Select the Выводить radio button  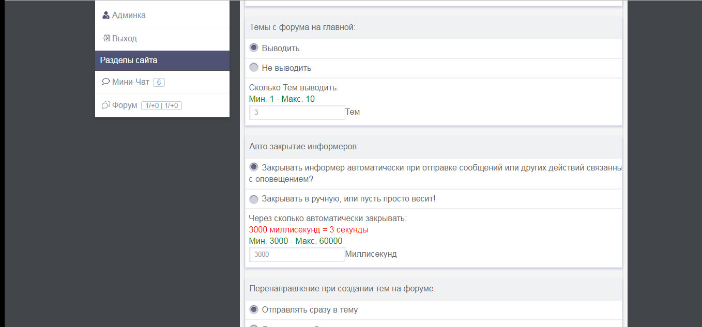pos(254,48)
